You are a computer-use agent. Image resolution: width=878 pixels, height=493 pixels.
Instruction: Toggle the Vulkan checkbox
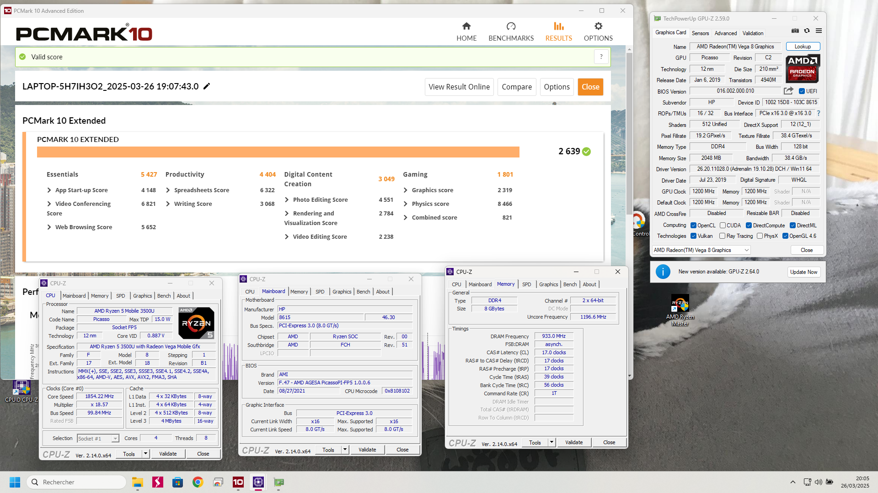click(693, 236)
